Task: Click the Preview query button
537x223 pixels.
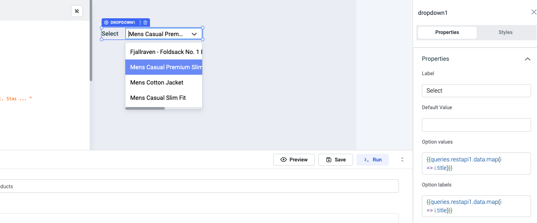Action: (294, 160)
